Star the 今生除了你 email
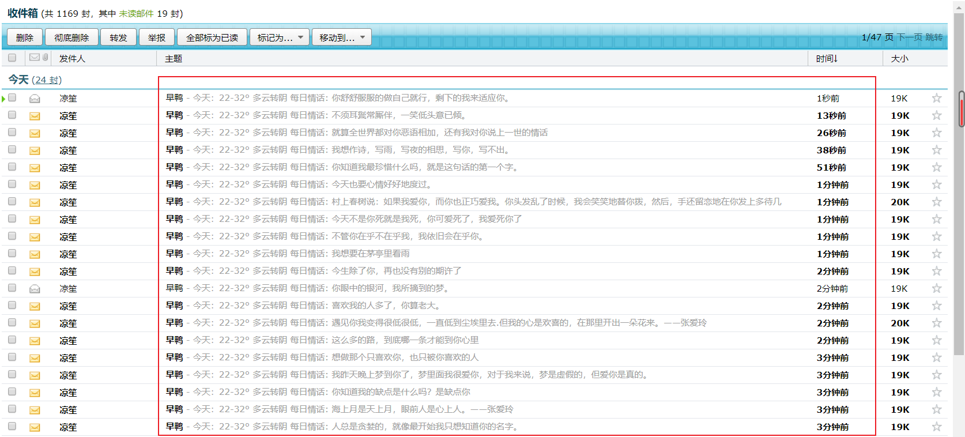Screen dimensions: 965x437 [937, 271]
